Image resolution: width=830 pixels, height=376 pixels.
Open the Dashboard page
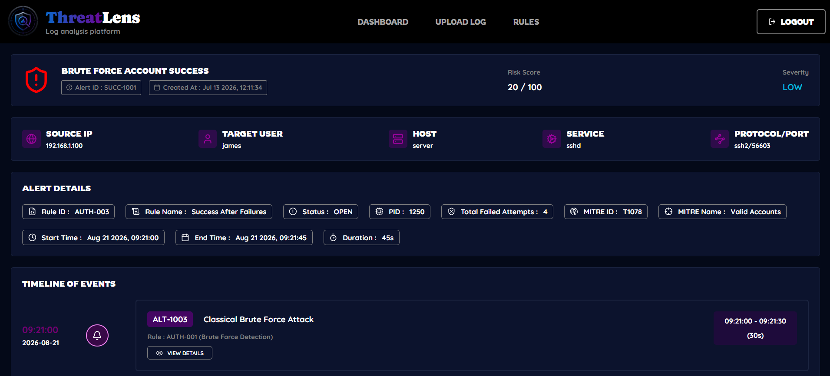(383, 22)
